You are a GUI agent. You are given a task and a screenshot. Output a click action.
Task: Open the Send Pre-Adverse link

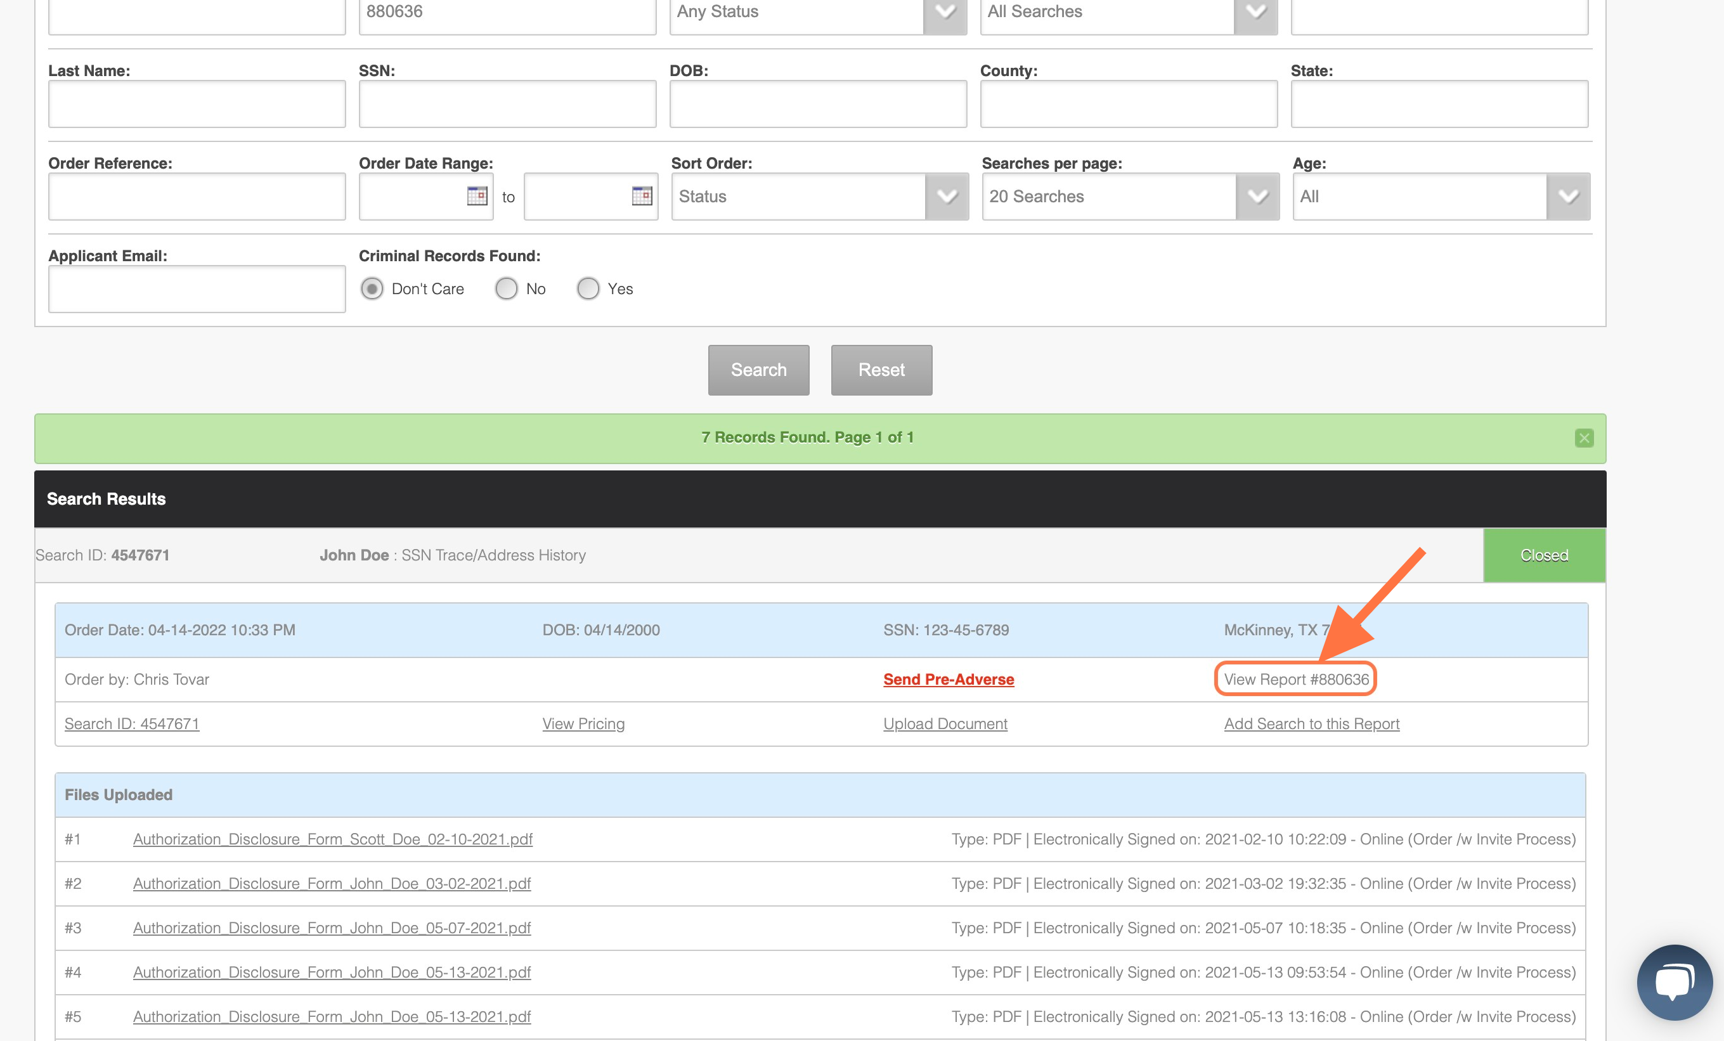pos(949,679)
